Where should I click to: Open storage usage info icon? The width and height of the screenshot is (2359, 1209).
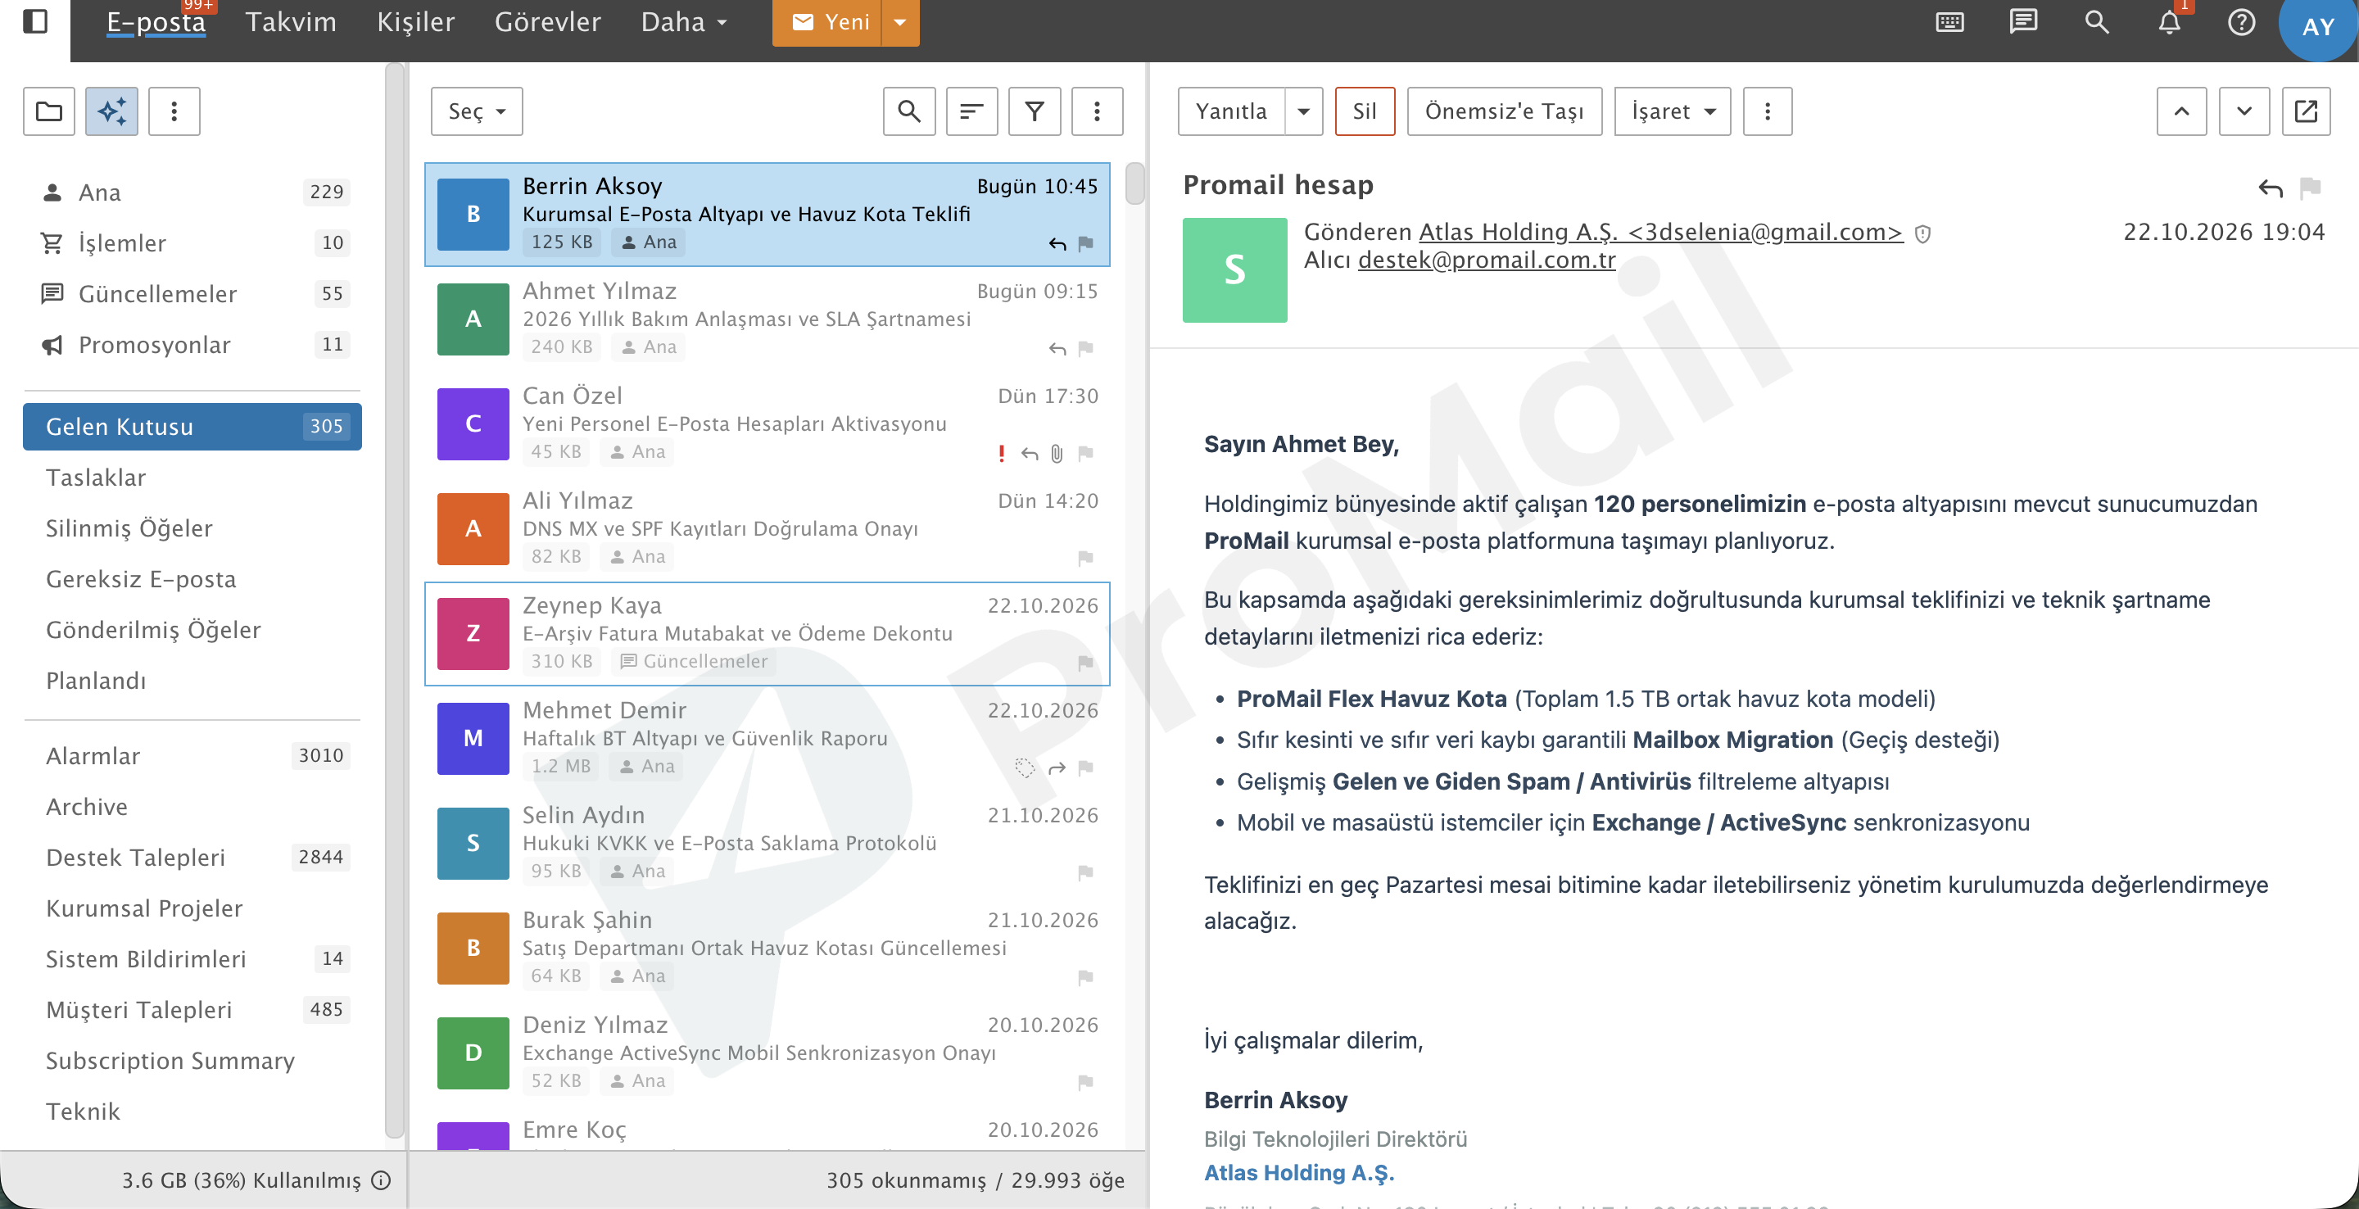(382, 1180)
